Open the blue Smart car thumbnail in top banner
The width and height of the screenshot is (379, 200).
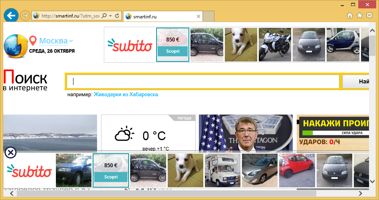pos(343,45)
